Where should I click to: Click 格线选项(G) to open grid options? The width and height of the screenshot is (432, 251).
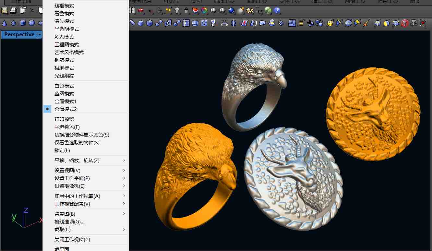click(68, 221)
